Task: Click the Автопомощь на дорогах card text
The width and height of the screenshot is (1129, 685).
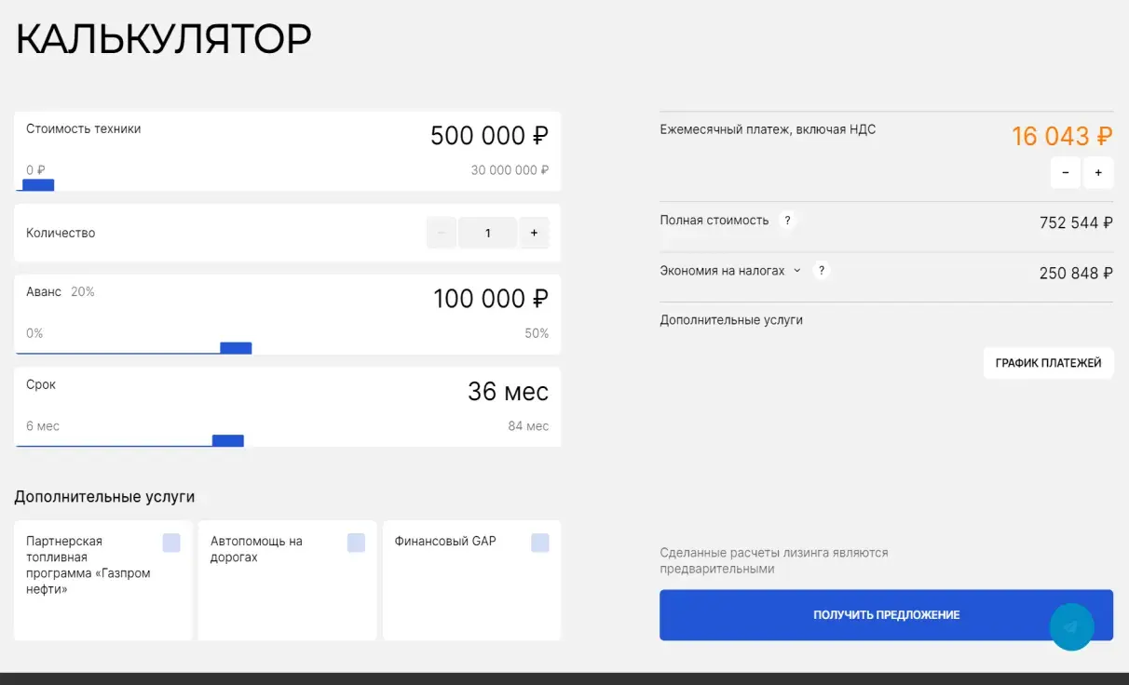Action: pos(256,549)
